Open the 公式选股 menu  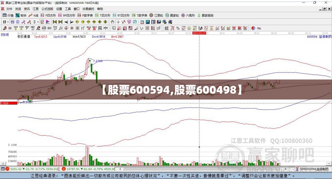point(47,9)
